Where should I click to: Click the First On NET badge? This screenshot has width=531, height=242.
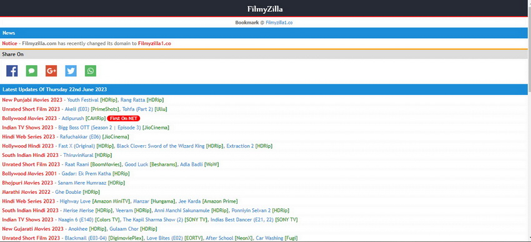point(123,119)
